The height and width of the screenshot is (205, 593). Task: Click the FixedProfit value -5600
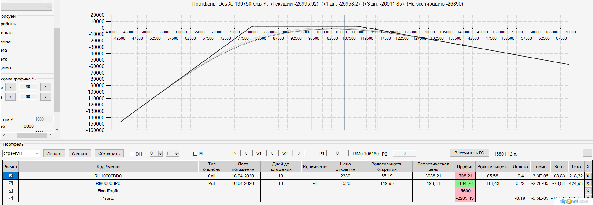point(465,191)
